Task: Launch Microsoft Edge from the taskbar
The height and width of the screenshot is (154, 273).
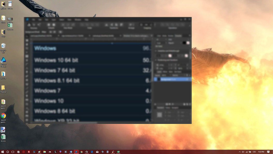Action: pyautogui.click(x=92, y=152)
